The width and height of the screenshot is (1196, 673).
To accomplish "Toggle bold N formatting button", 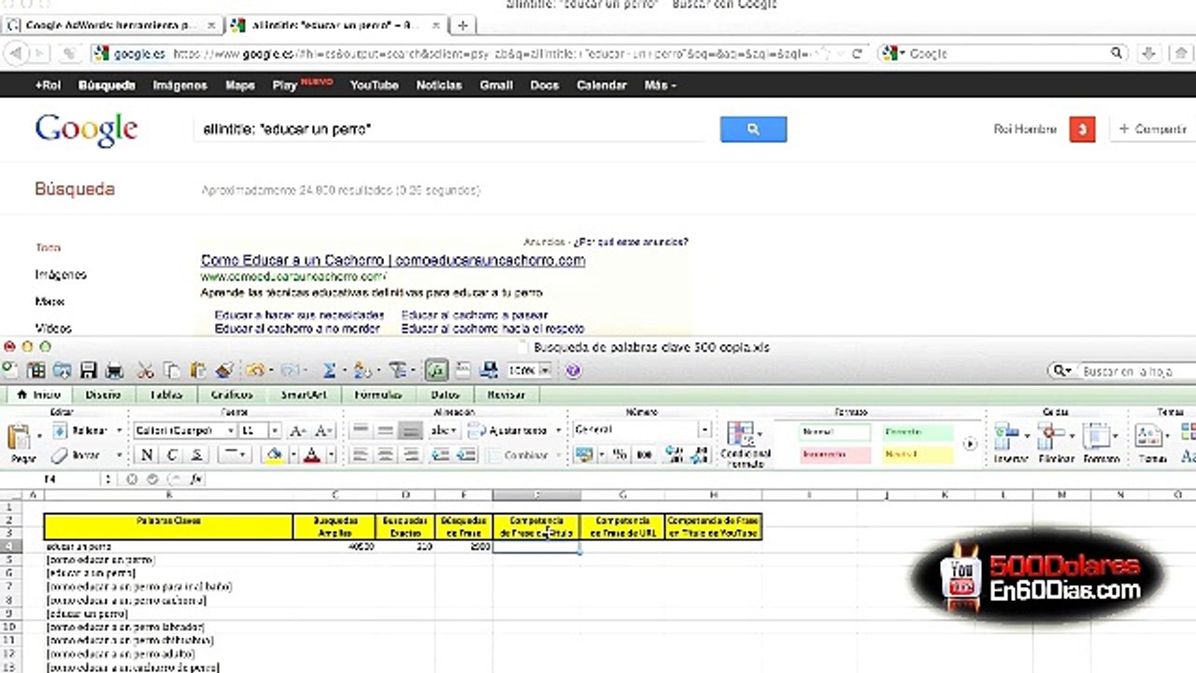I will (147, 454).
